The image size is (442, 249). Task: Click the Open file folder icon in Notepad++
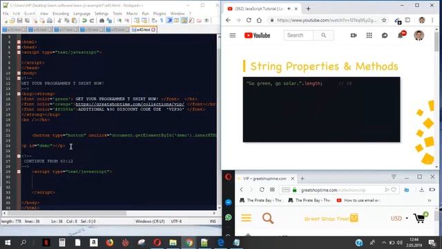pyautogui.click(x=12, y=21)
